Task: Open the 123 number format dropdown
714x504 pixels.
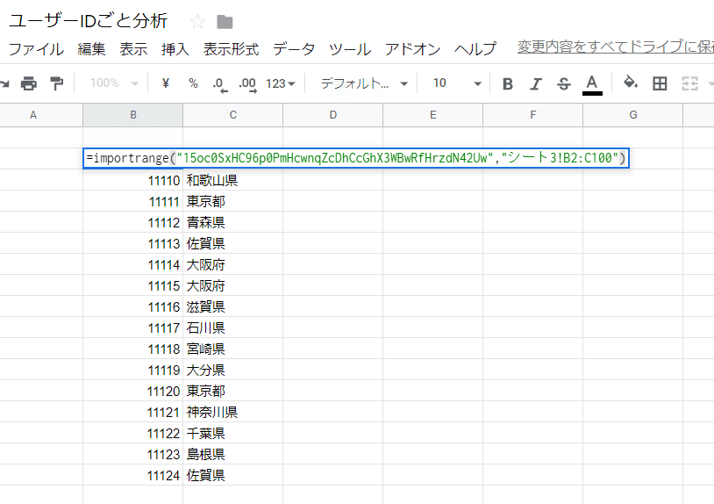Action: (281, 83)
